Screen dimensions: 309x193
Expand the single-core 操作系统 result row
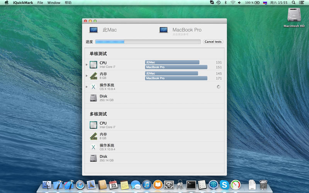click(87, 86)
